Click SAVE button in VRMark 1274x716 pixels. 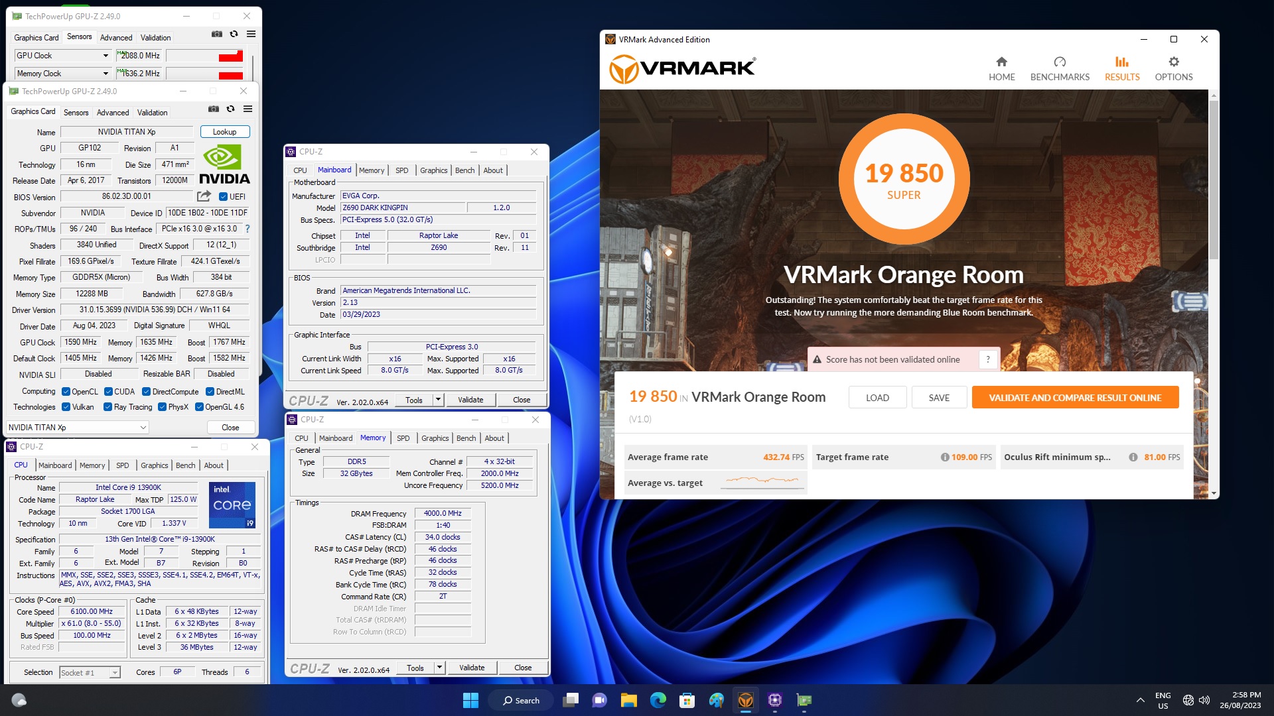tap(939, 398)
